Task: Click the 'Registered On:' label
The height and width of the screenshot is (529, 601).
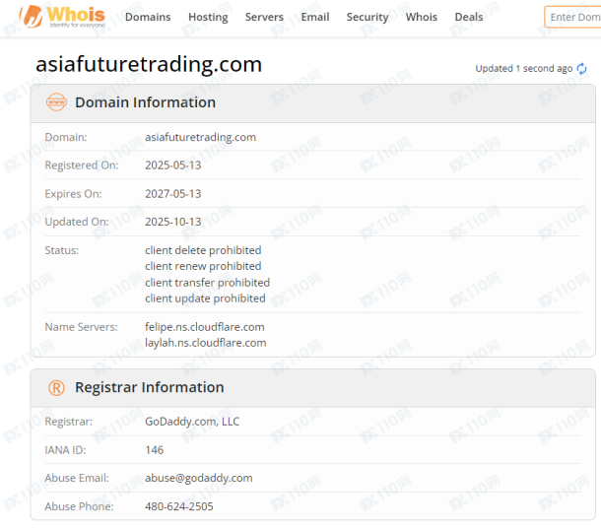Action: click(82, 165)
